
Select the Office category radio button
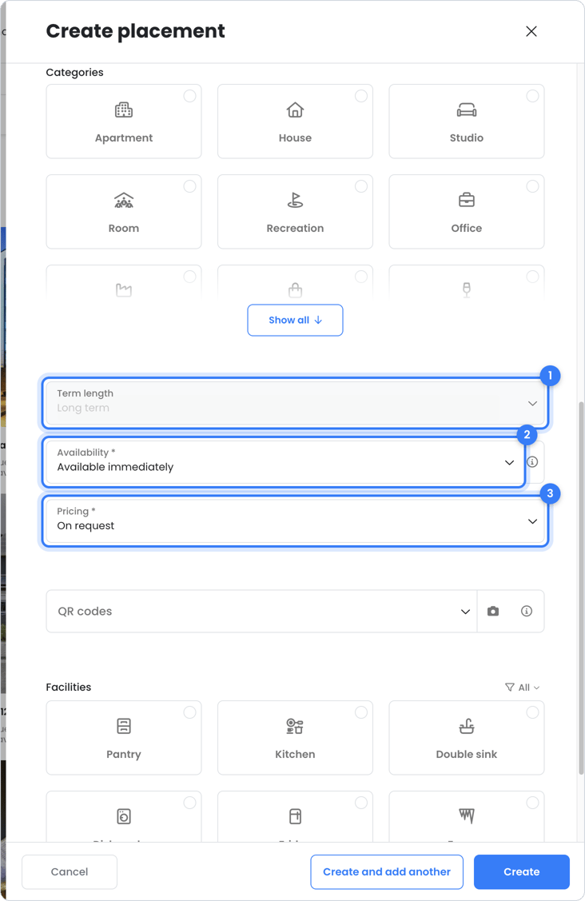pyautogui.click(x=533, y=186)
